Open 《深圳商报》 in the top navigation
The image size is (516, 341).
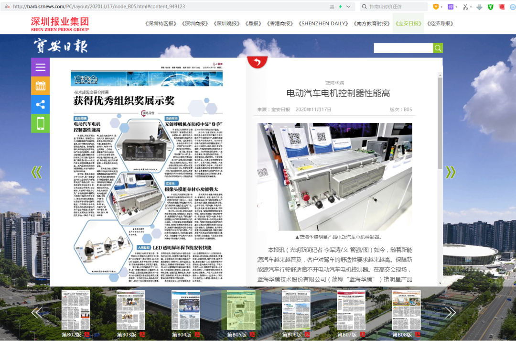(195, 24)
